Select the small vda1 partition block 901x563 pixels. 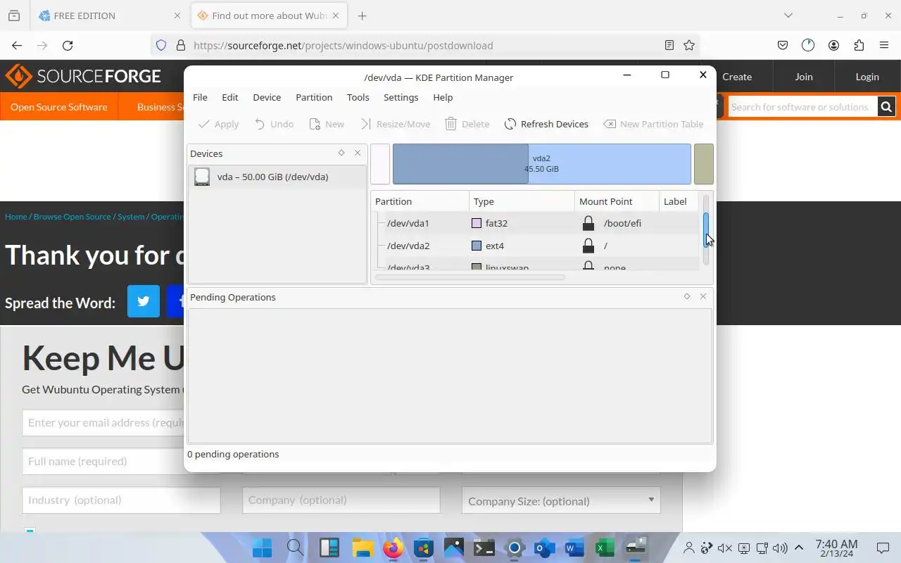(380, 164)
